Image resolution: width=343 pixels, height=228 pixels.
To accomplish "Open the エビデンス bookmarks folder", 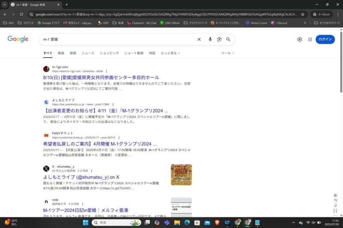I will (x=25, y=23).
